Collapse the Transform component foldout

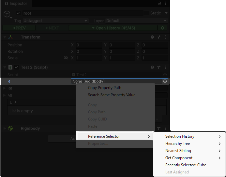[x=5, y=37]
